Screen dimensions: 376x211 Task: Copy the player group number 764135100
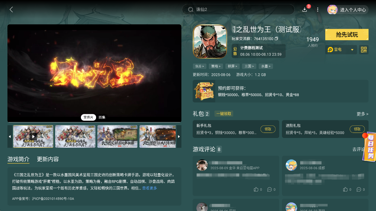[x=276, y=39]
